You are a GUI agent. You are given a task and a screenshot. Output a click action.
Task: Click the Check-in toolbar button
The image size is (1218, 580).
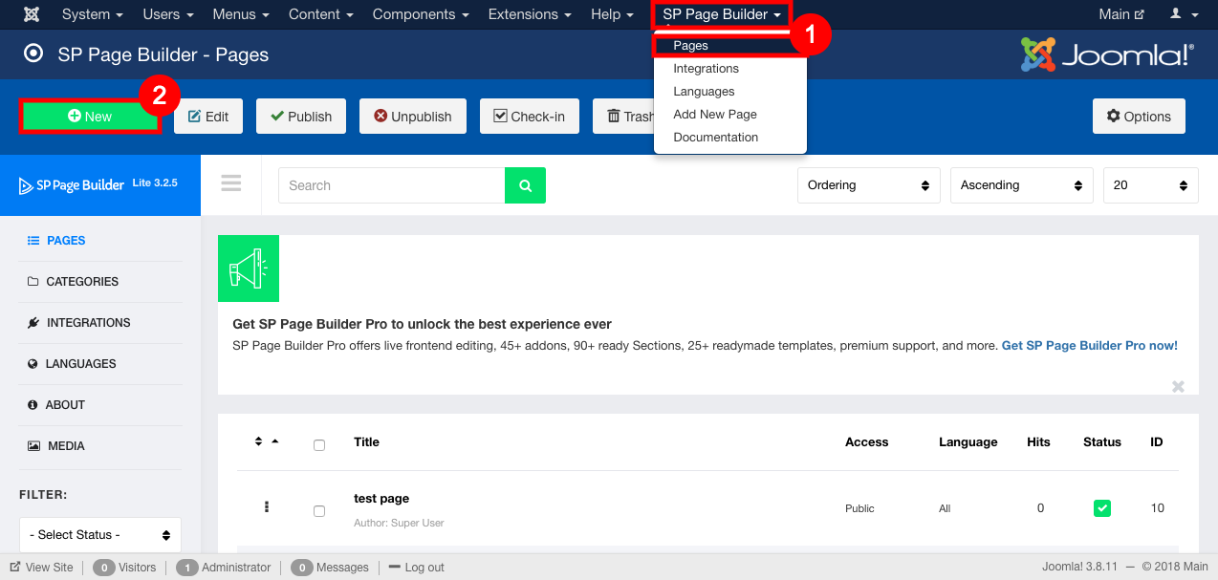coord(529,117)
